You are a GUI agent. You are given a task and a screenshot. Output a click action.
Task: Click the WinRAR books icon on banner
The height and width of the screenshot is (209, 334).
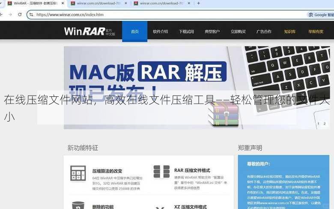[x=224, y=114]
